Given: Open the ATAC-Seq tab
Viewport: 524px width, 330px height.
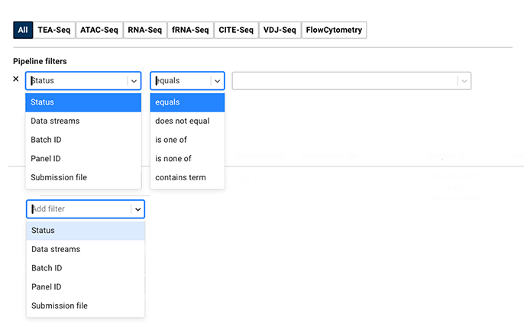Looking at the screenshot, I should tap(99, 30).
